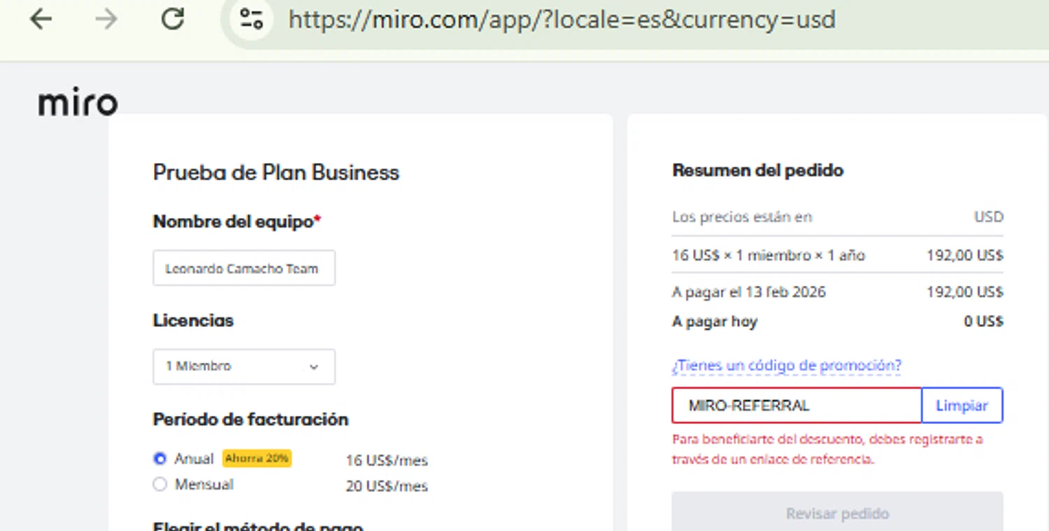Open the Licencias 1 Miembro dropdown

(x=244, y=366)
